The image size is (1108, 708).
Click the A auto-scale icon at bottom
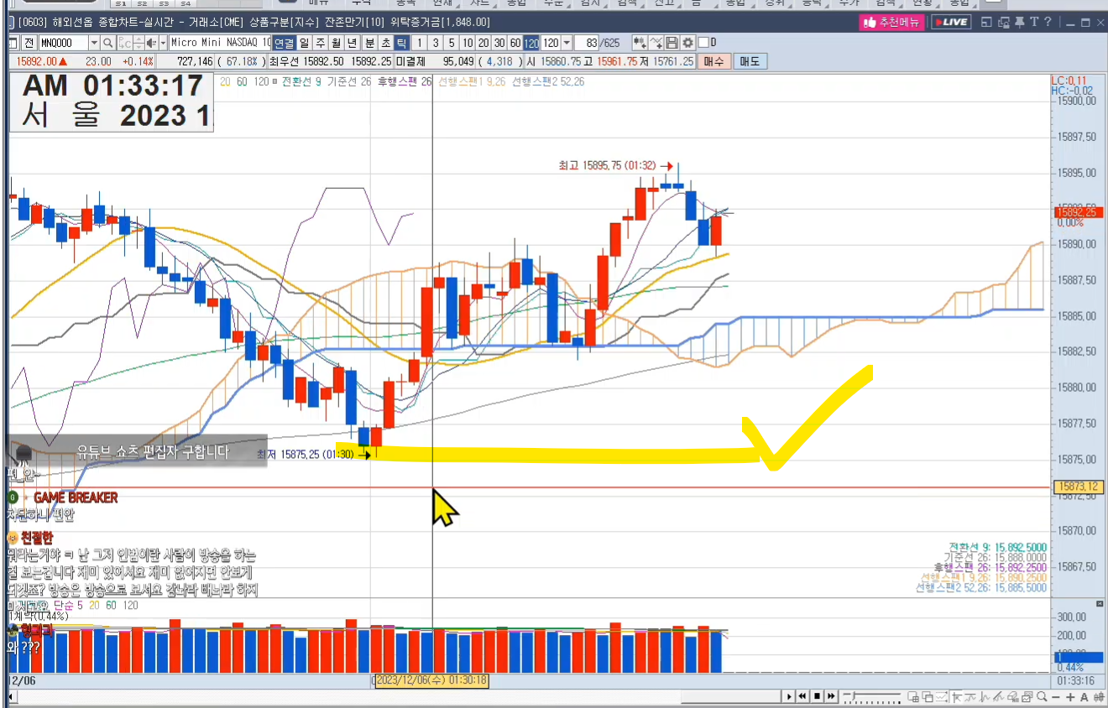pyautogui.click(x=1084, y=698)
